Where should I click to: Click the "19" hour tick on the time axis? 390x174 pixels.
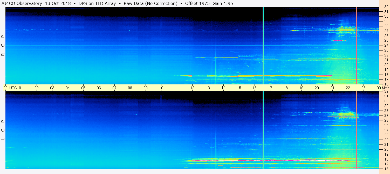tap(301, 88)
